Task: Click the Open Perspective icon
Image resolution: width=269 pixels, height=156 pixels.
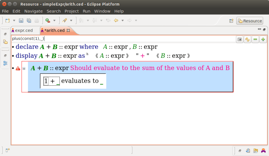Action: tap(231, 21)
